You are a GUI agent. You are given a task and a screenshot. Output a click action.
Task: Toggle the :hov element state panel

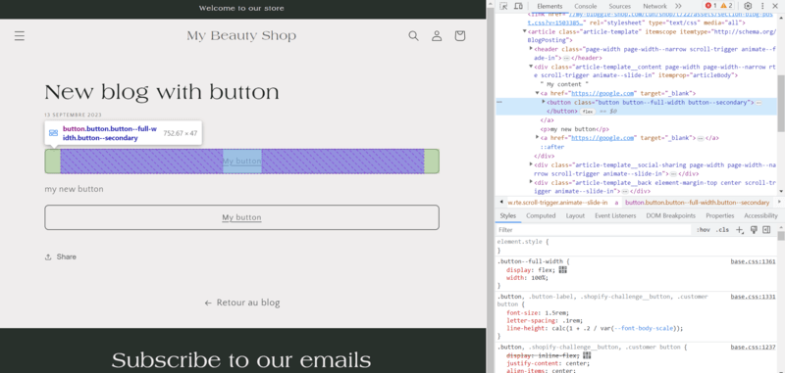[704, 230]
